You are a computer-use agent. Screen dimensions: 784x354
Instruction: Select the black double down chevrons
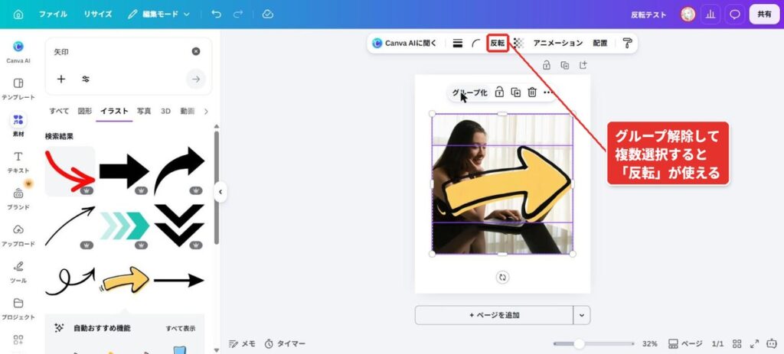(x=179, y=226)
